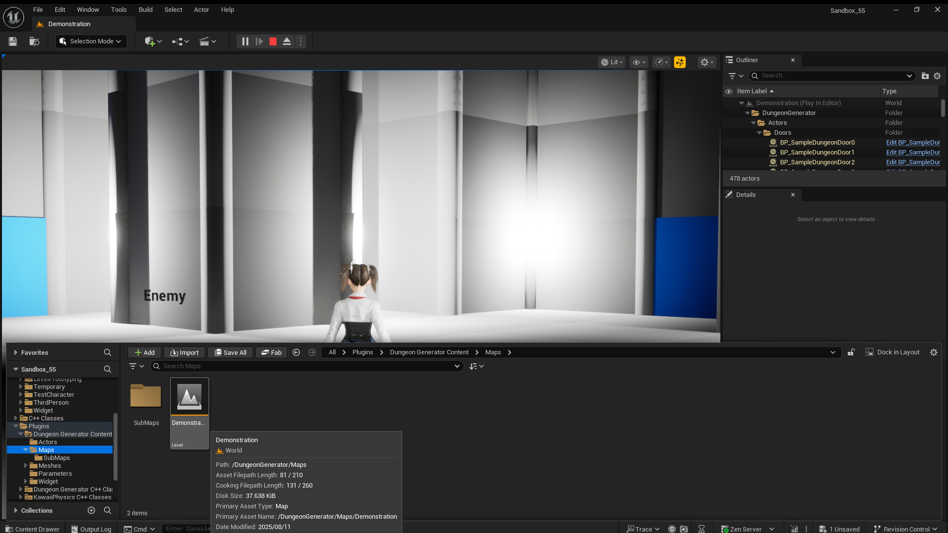Viewport: 948px width, 533px height.
Task: Open the Build menu
Action: [146, 10]
